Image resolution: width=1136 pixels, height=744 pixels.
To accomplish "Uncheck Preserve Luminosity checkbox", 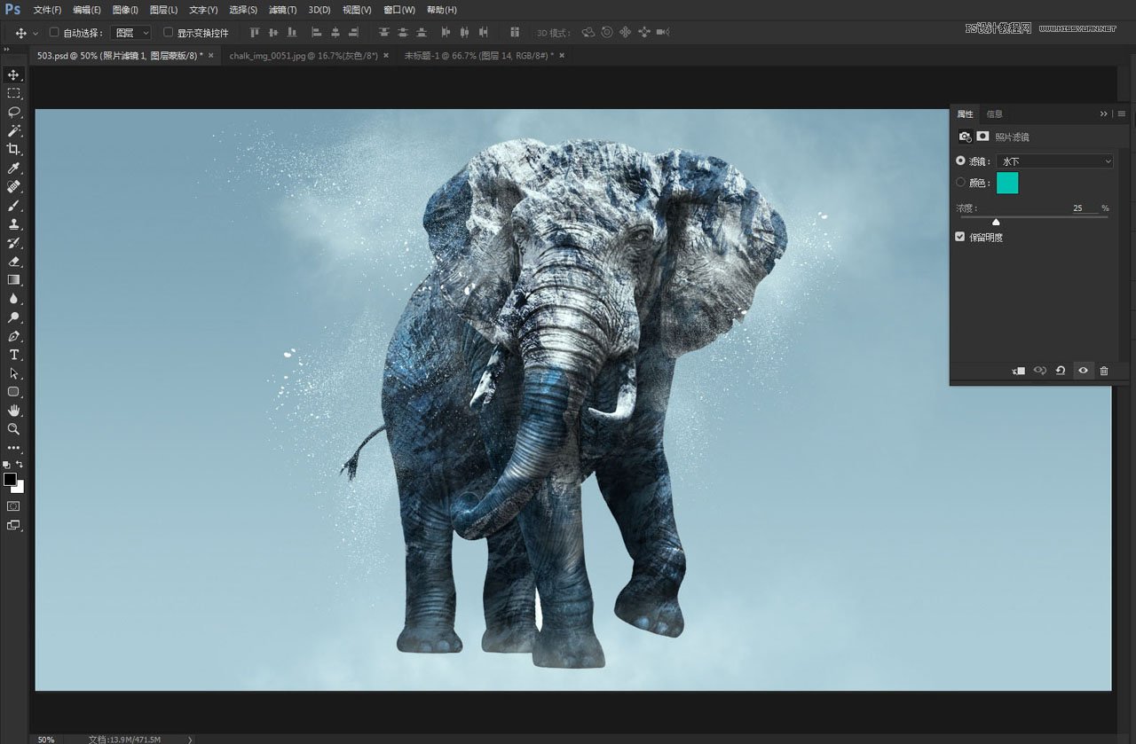I will tap(960, 237).
